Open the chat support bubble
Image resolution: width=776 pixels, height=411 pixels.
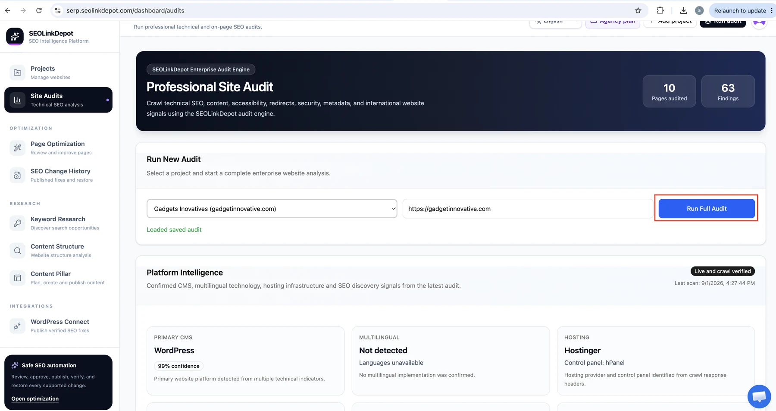[759, 396]
